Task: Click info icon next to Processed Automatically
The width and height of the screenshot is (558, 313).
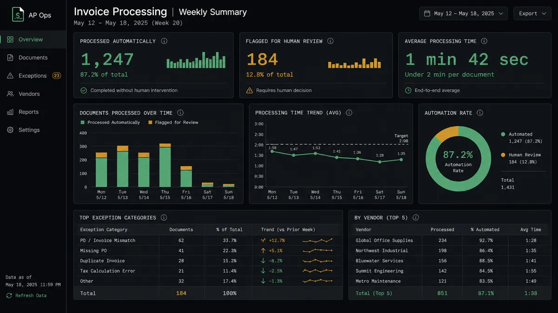Action: [164, 41]
